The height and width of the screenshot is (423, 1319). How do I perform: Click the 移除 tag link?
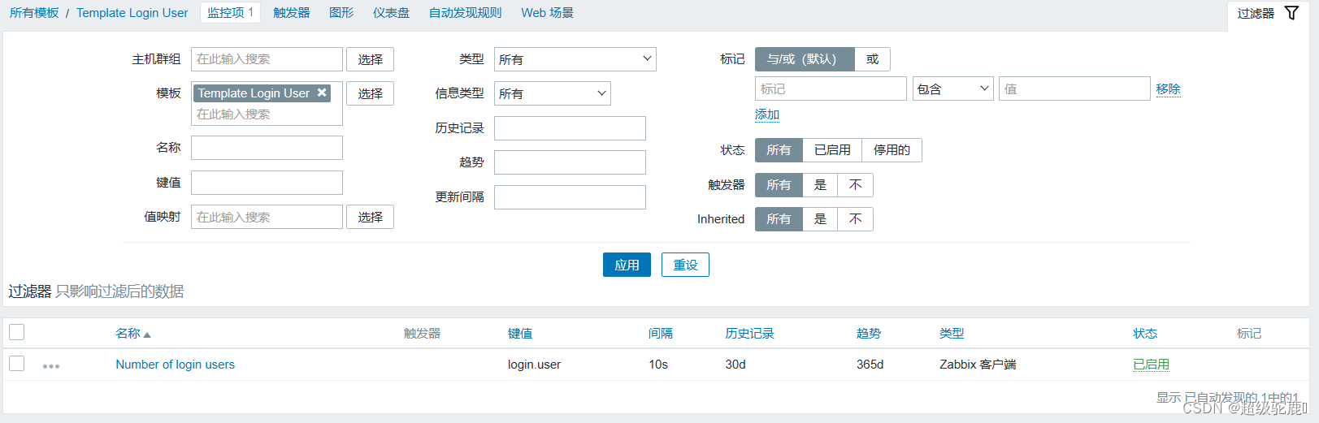1168,89
